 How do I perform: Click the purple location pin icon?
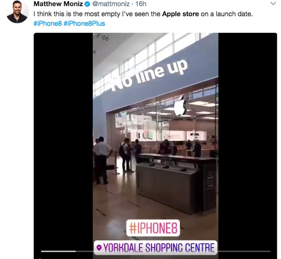pos(99,247)
